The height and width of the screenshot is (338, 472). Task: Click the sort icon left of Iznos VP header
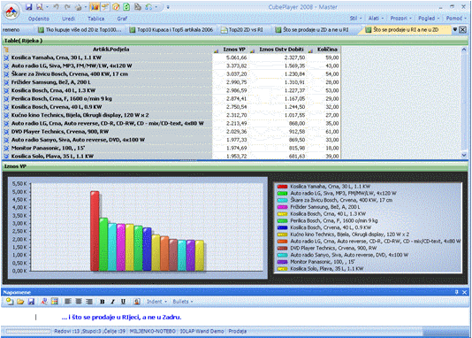[x=216, y=50]
